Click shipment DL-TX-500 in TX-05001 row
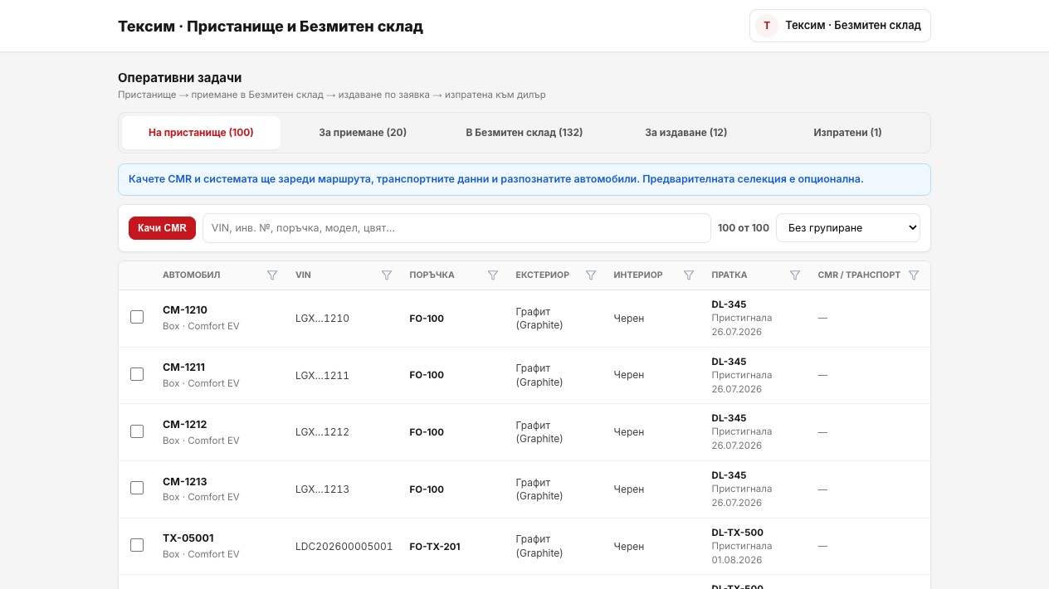This screenshot has height=589, width=1049. point(737,533)
